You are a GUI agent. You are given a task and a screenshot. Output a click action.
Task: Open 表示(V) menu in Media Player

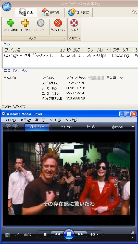point(26,120)
